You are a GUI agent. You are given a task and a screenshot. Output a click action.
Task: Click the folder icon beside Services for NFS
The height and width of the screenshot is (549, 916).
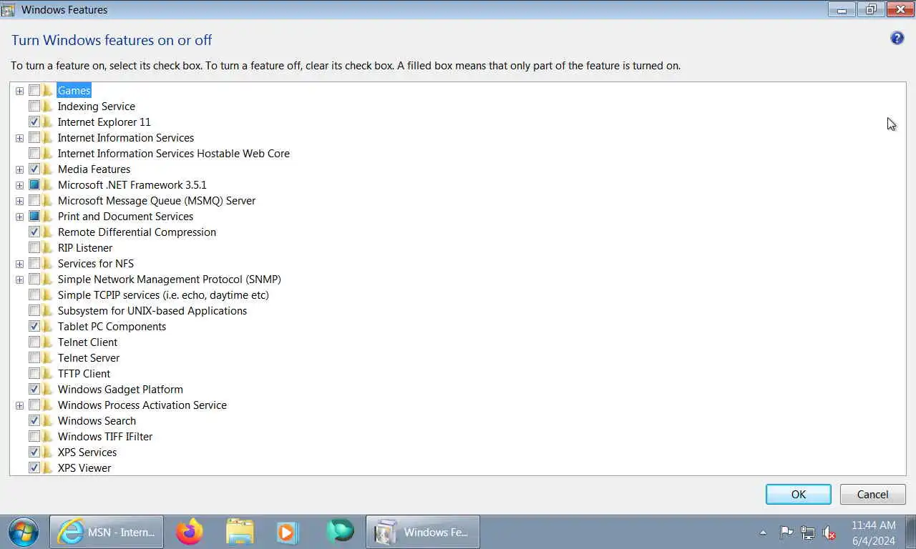point(48,264)
